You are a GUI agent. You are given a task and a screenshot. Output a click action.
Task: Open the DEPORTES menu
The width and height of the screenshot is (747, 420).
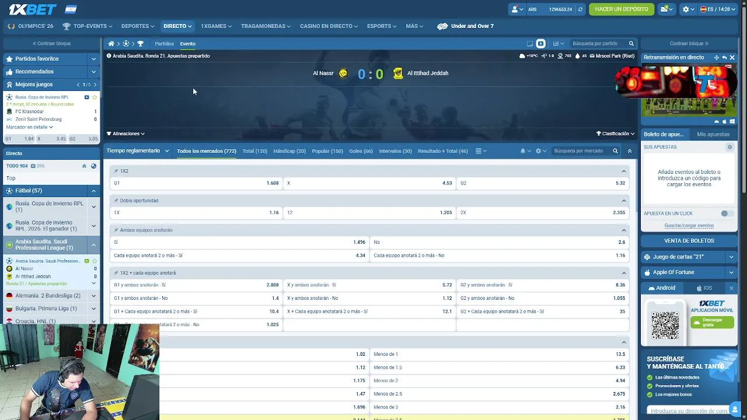[138, 26]
